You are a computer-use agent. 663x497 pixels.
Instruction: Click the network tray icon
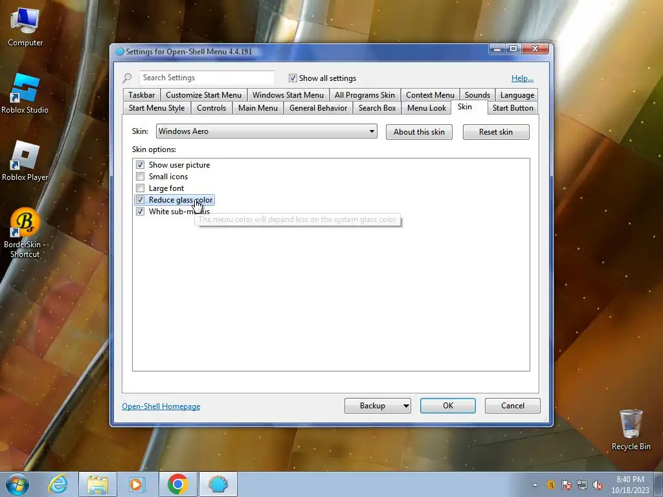[582, 485]
